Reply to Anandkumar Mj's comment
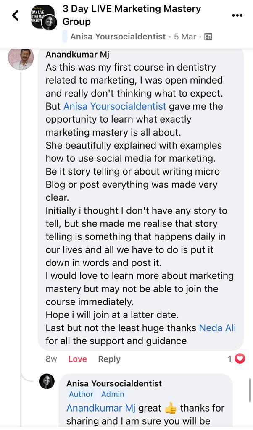Image resolution: width=253 pixels, height=430 pixels. click(109, 359)
